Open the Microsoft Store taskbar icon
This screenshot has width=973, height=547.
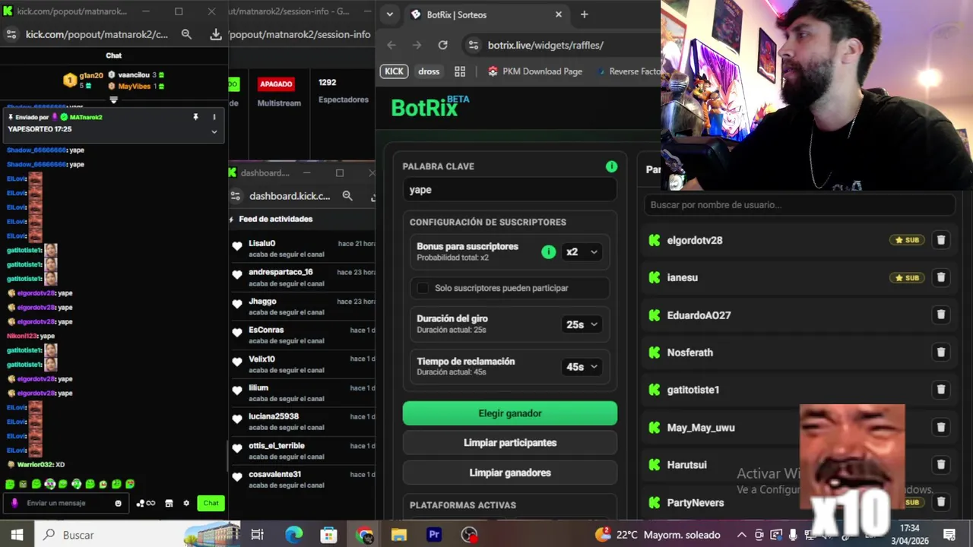[328, 535]
